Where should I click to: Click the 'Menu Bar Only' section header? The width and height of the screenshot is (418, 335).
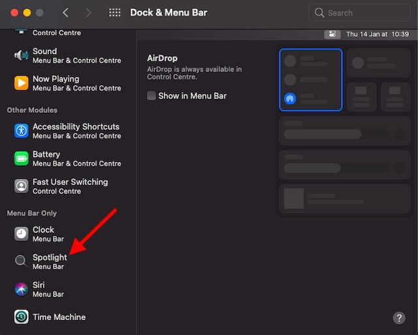tap(32, 213)
